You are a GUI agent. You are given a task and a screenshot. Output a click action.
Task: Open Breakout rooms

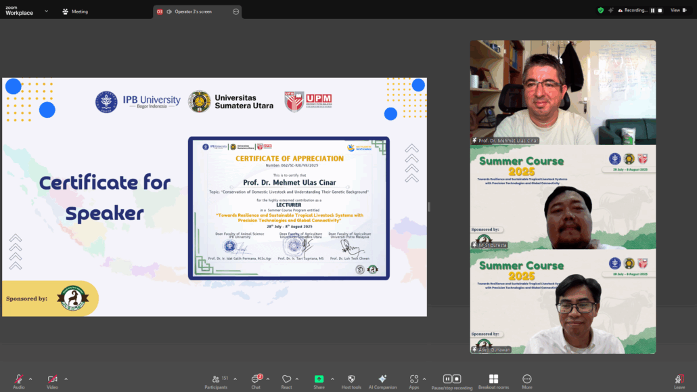coord(493,379)
